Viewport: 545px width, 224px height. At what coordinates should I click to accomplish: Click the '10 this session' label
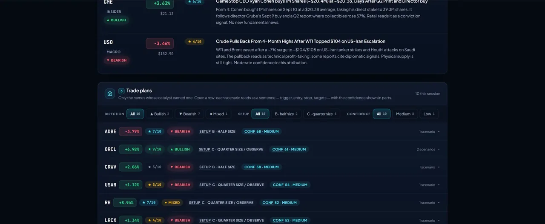[x=428, y=94]
